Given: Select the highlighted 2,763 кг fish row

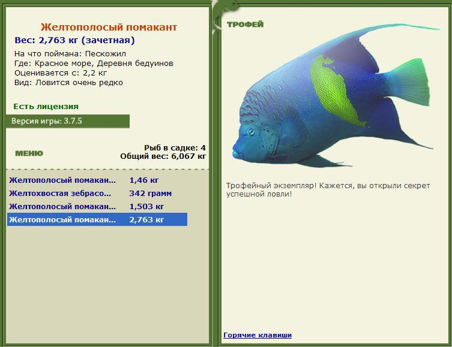Looking at the screenshot, I should [97, 219].
